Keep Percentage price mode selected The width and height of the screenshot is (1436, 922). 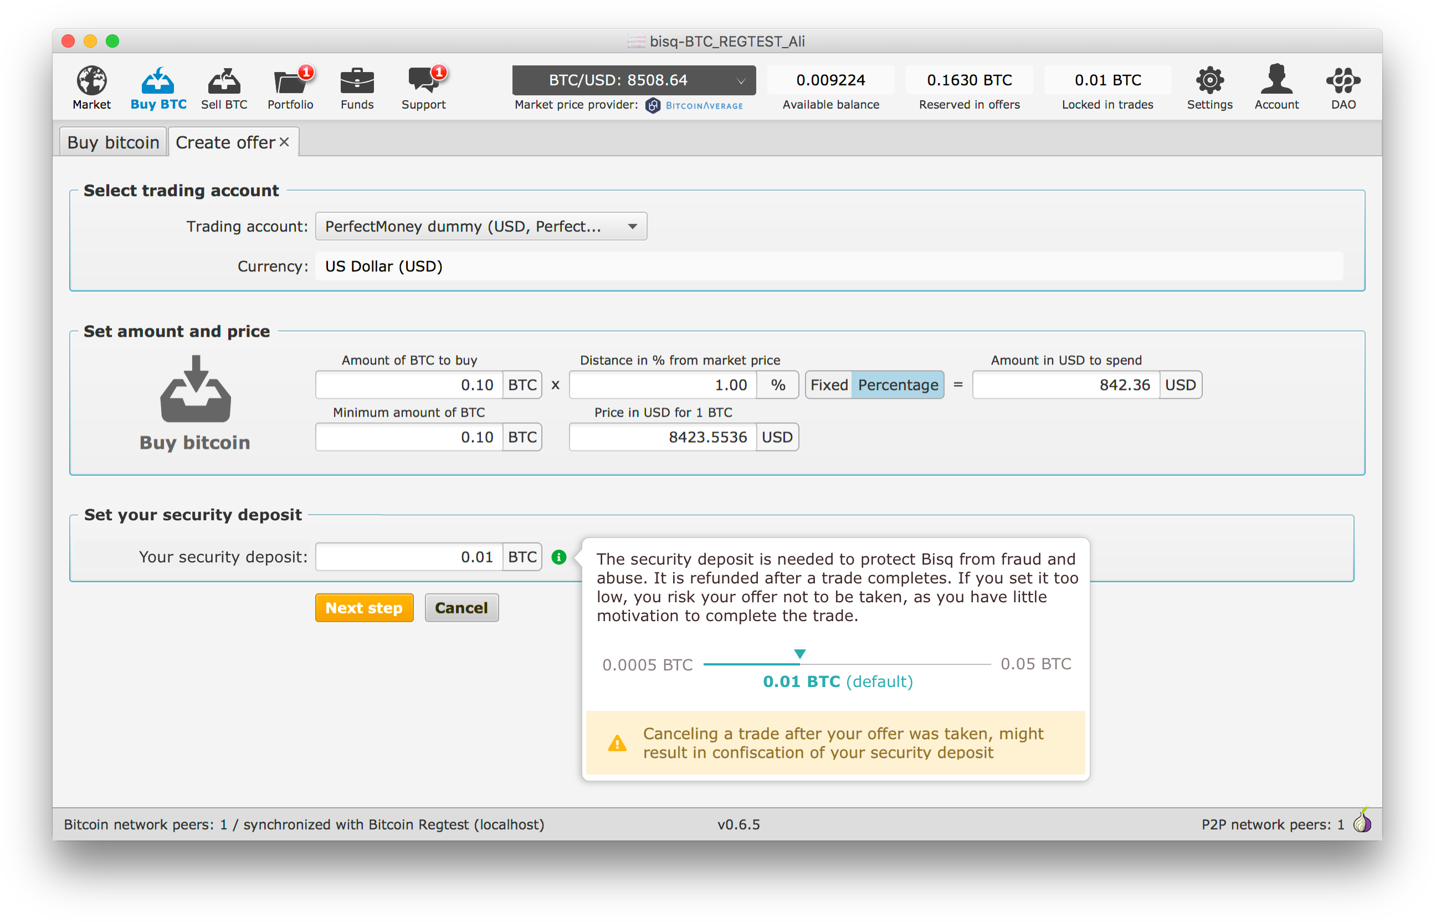tap(897, 385)
